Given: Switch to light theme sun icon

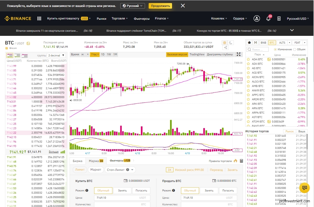Looking at the screenshot, I should (224, 43).
